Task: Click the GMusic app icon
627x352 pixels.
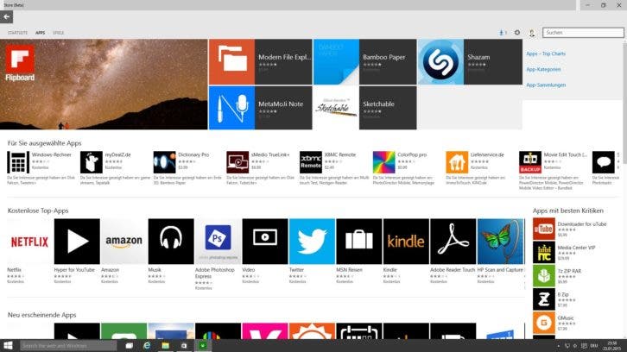Action: (x=544, y=323)
